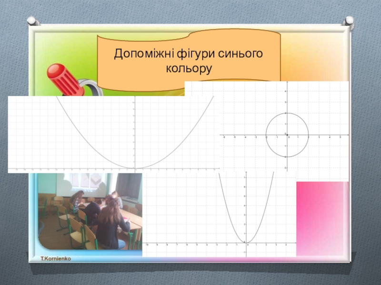Click the title text "Допоміжні фігури синього кольору"
Image resolution: width=381 pixels, height=285 pixels.
(189, 61)
